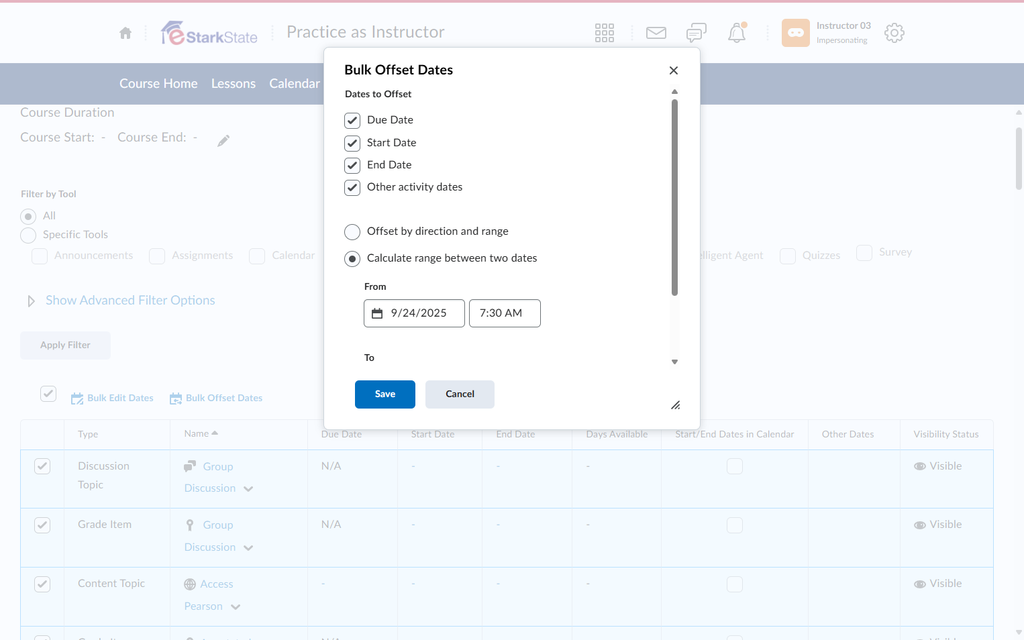
Task: Toggle Other activity dates checkbox
Action: [352, 188]
